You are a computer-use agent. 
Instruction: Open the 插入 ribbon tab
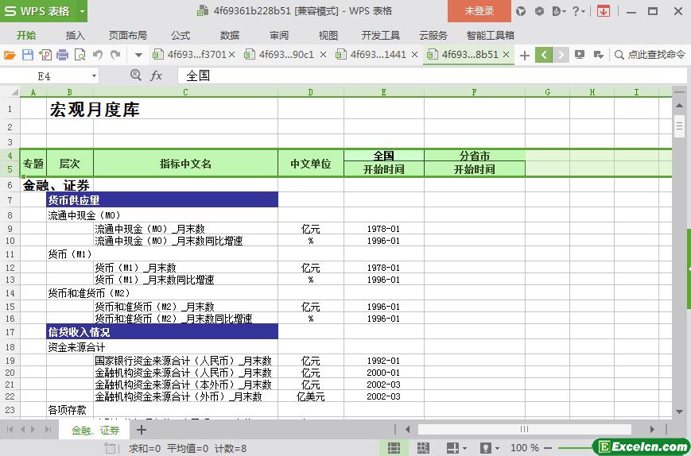[x=75, y=36]
